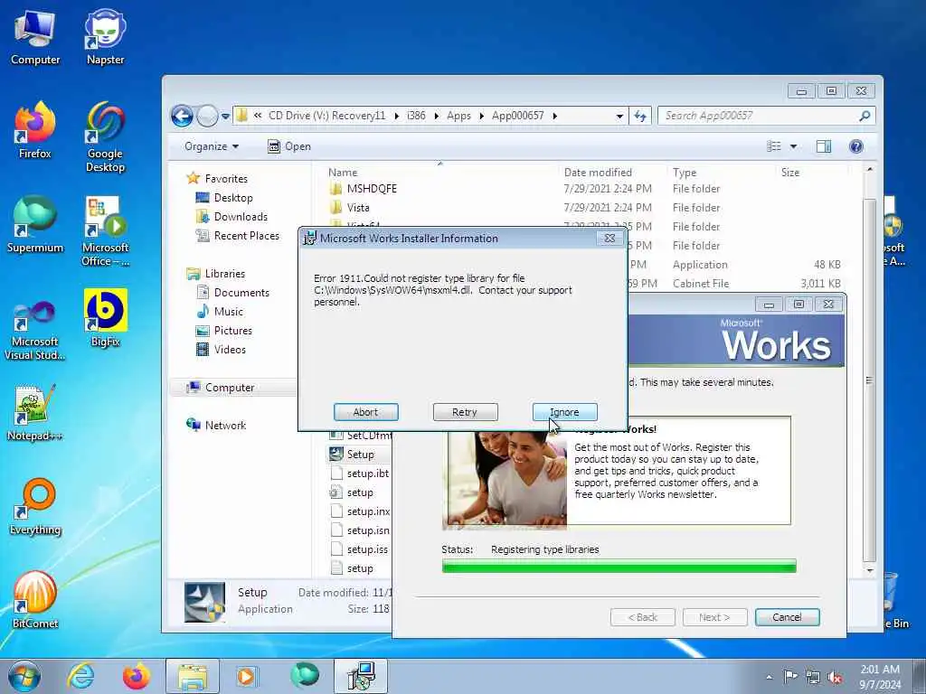
Task: Open the Microsoft Visual Studio shortcut
Action: [35, 331]
